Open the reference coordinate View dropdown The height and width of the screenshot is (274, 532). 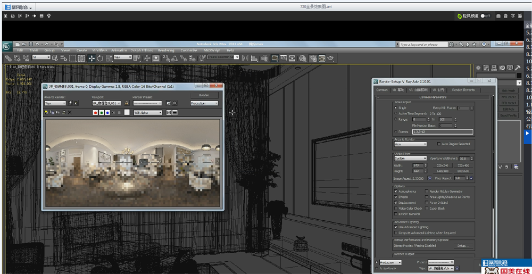[123, 57]
